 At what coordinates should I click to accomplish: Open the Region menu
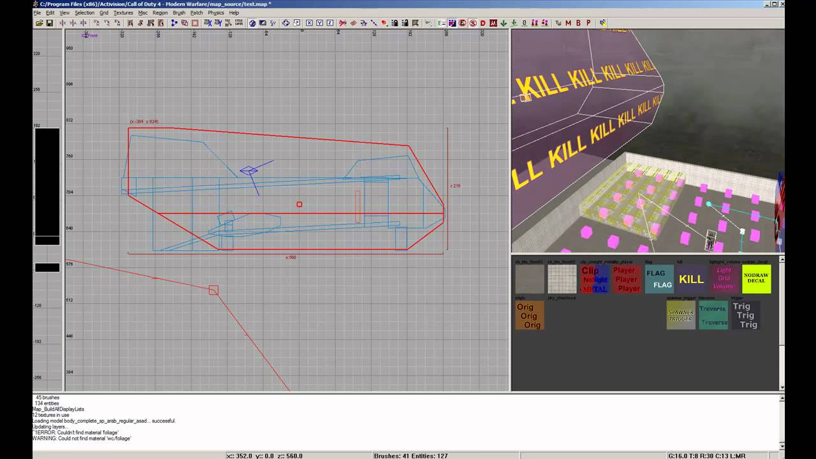tap(160, 13)
